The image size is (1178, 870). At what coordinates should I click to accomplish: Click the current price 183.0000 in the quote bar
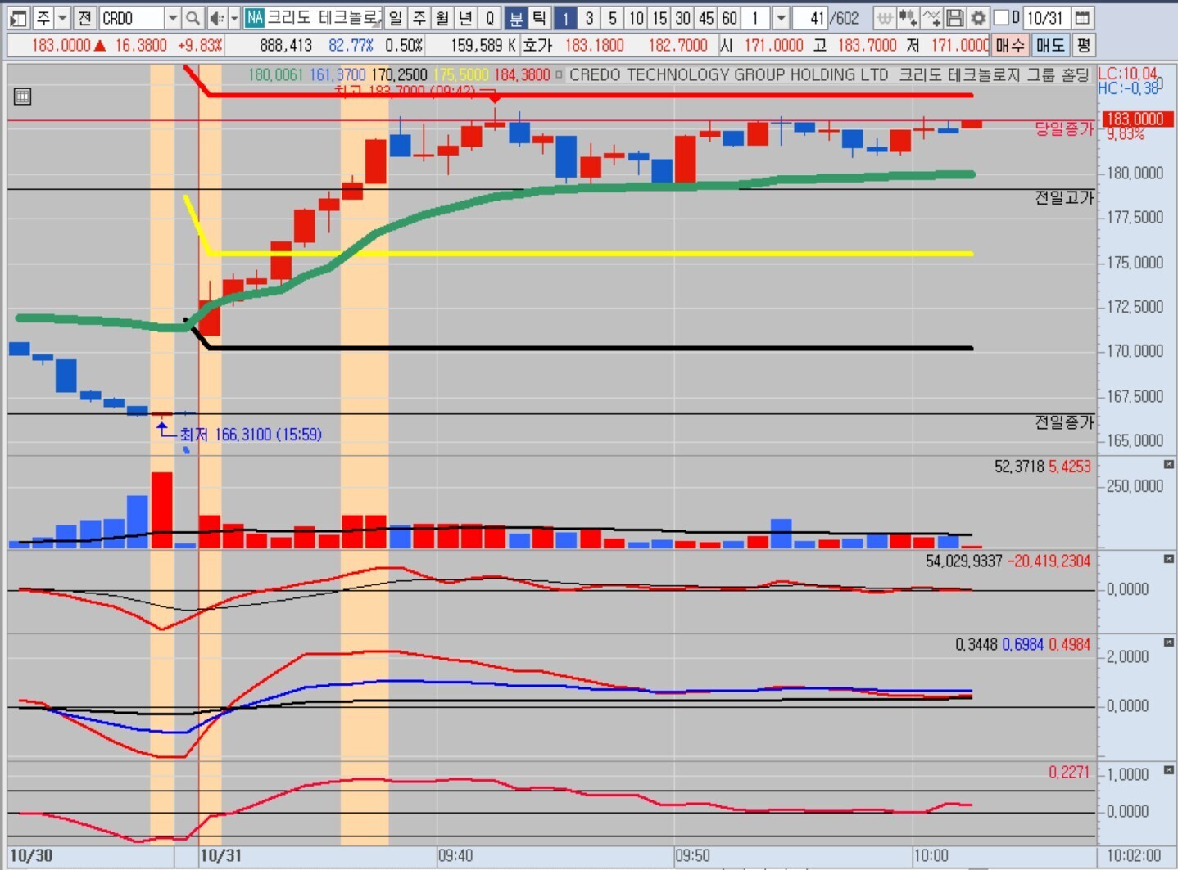(x=60, y=45)
